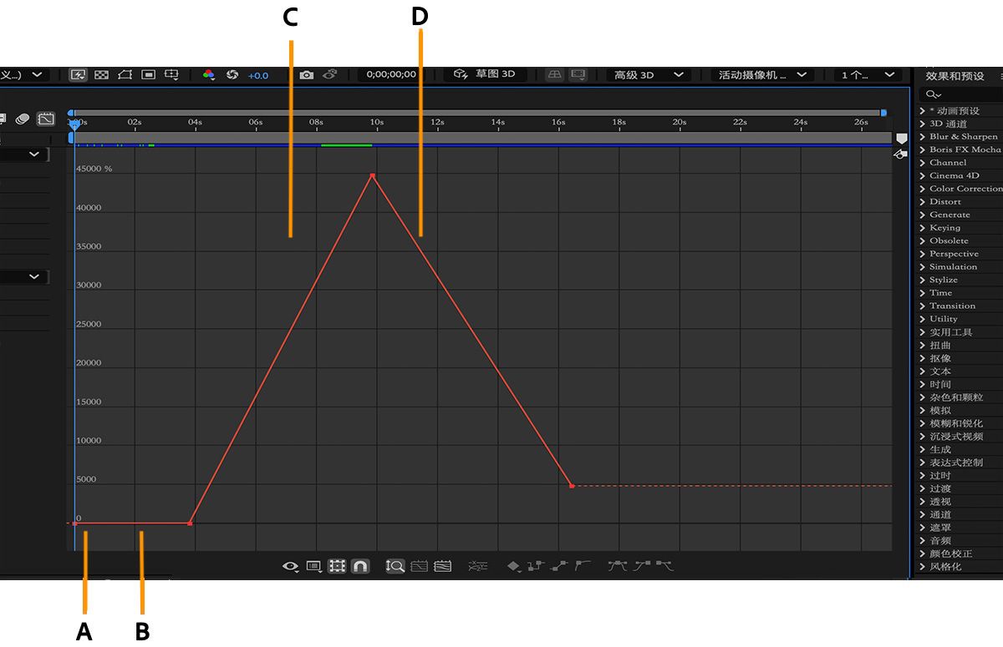This screenshot has height=647, width=1003.
Task: Toggle the extended viewer icon
Action: (x=578, y=74)
